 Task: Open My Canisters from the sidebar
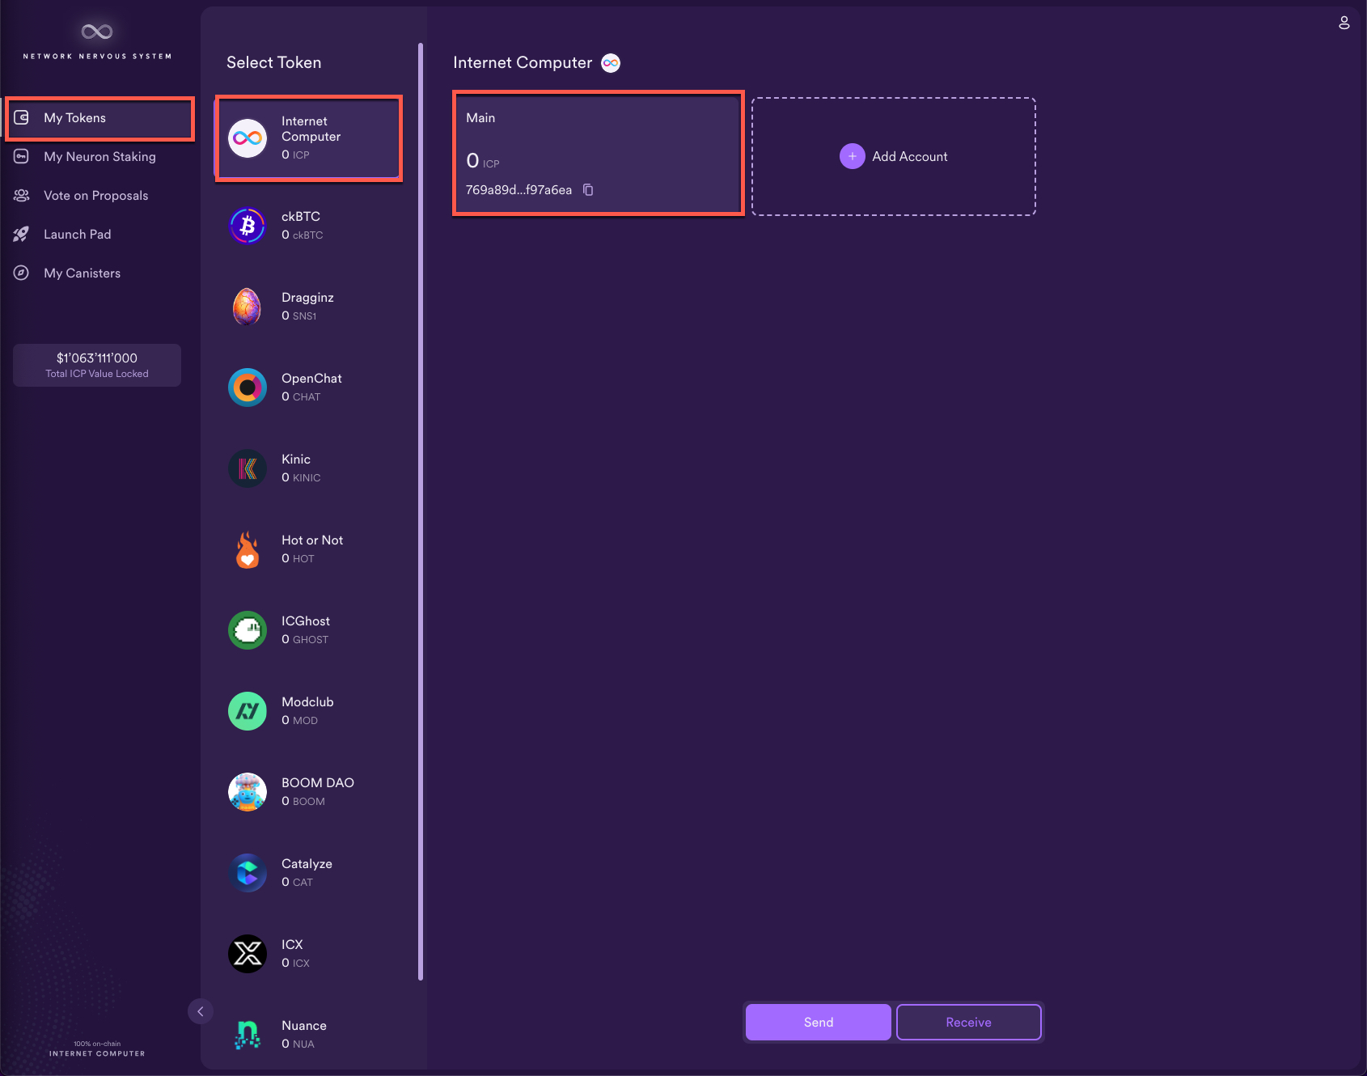click(x=83, y=273)
